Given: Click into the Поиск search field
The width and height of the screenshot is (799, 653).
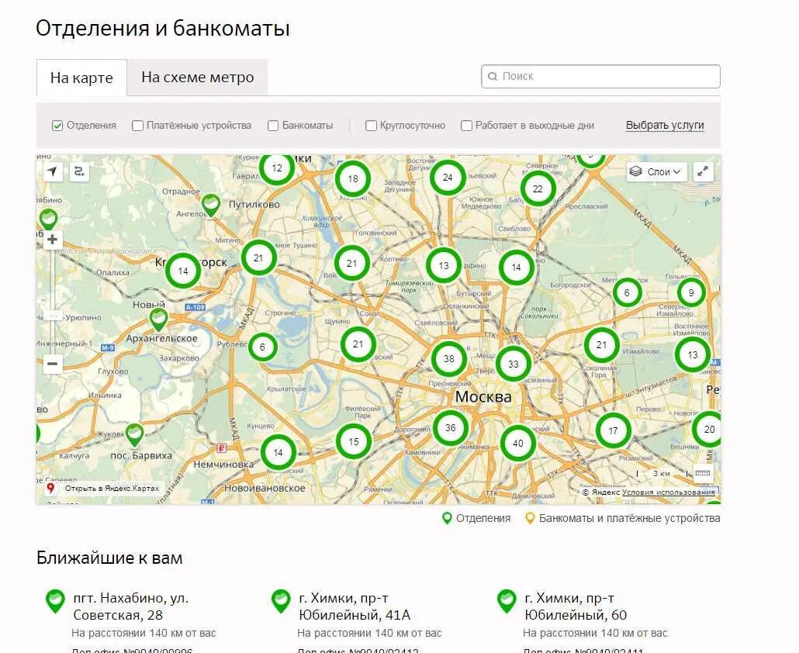Looking at the screenshot, I should [x=600, y=77].
